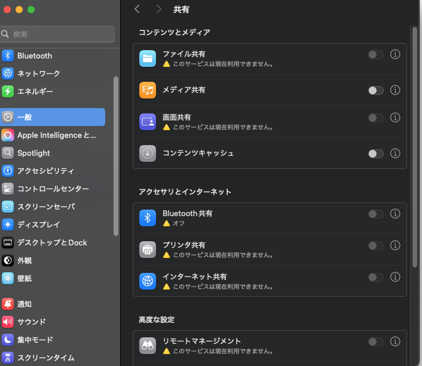
Task: Open info for プリンタ共有
Action: point(395,245)
